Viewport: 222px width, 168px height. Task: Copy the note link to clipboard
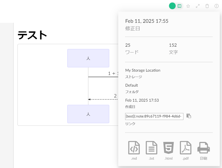[x=189, y=116]
